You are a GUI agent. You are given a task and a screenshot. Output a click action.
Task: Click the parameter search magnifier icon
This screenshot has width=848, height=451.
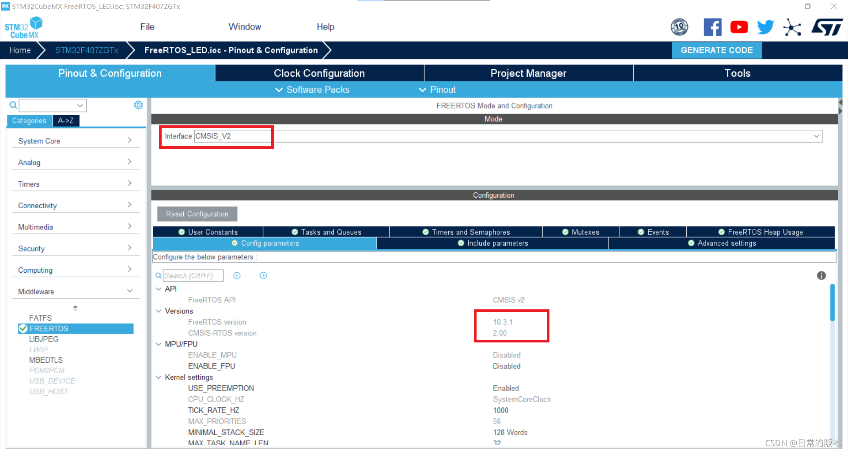[x=158, y=276]
